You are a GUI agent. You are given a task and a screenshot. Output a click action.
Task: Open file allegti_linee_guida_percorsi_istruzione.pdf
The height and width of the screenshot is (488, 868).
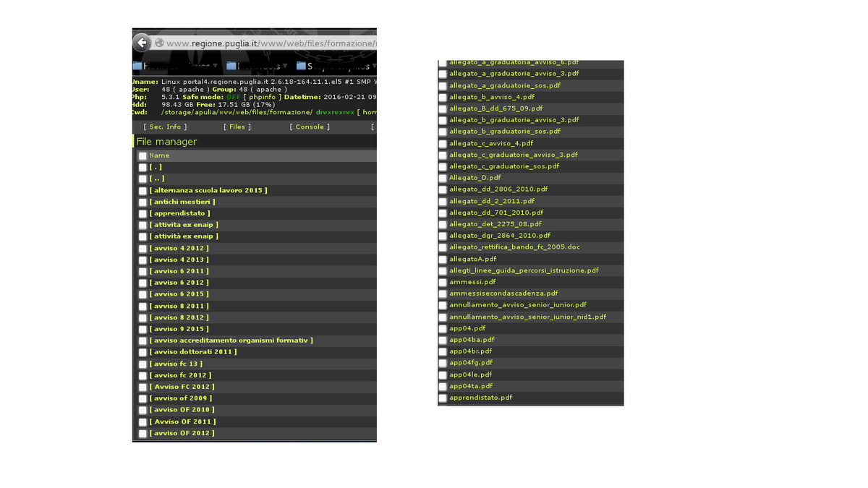[524, 270]
